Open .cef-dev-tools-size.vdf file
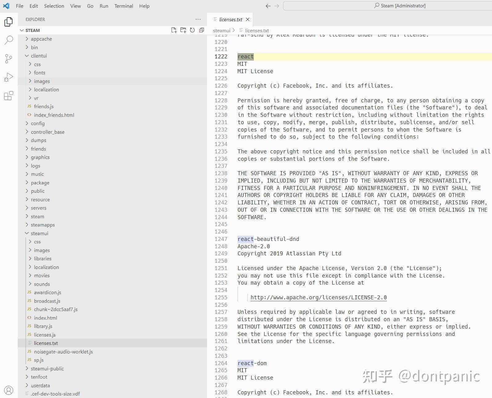The image size is (492, 398). pyautogui.click(x=55, y=394)
